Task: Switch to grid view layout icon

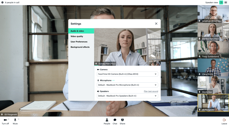Action: point(226,2)
